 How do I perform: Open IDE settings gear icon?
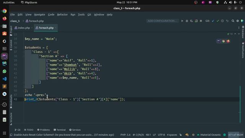click(x=238, y=21)
